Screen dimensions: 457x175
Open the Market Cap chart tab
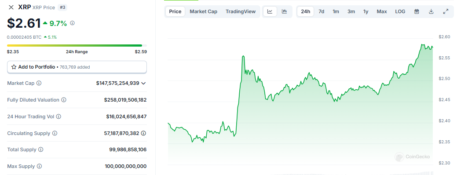click(x=204, y=11)
